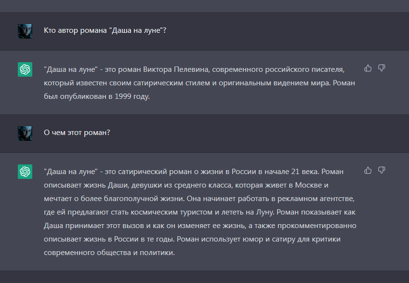409x283 pixels.
Task: Click the user avatar beside "О чем этот роман?"
Action: pos(25,133)
